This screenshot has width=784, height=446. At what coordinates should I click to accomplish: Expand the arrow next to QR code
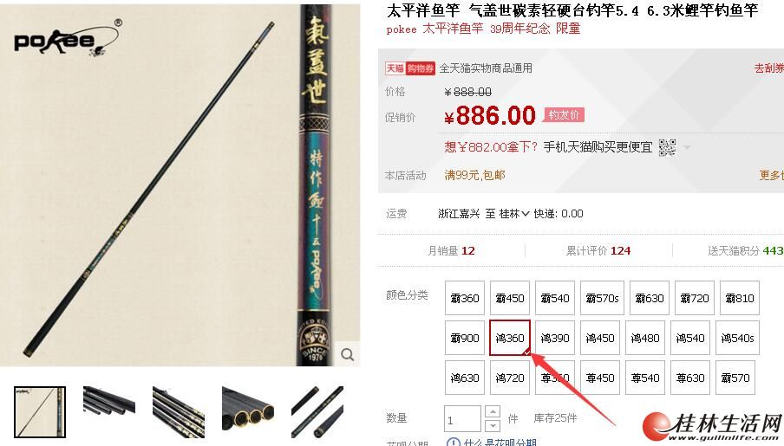point(687,148)
